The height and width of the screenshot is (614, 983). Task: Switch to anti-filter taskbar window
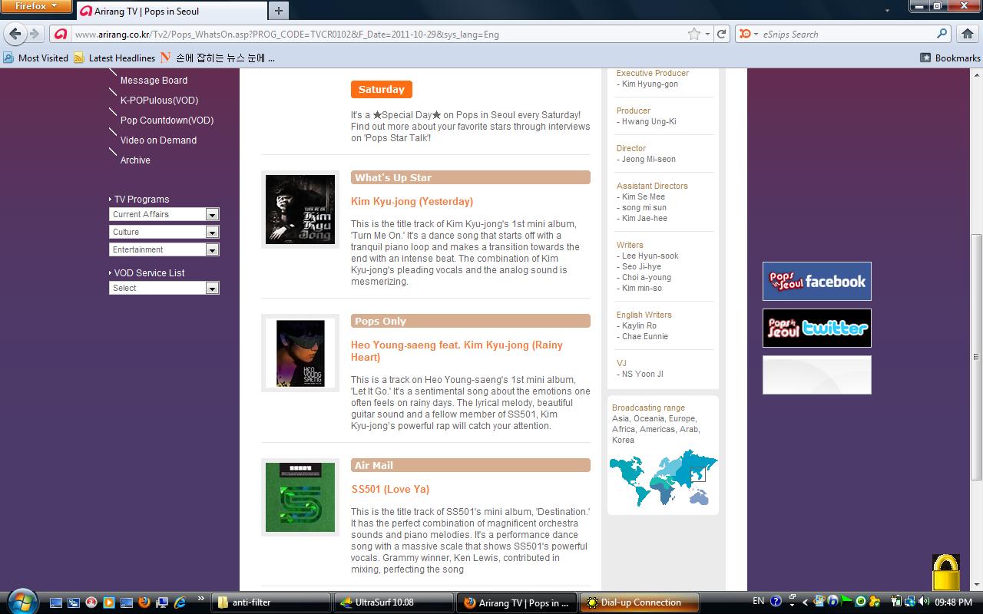pyautogui.click(x=271, y=602)
